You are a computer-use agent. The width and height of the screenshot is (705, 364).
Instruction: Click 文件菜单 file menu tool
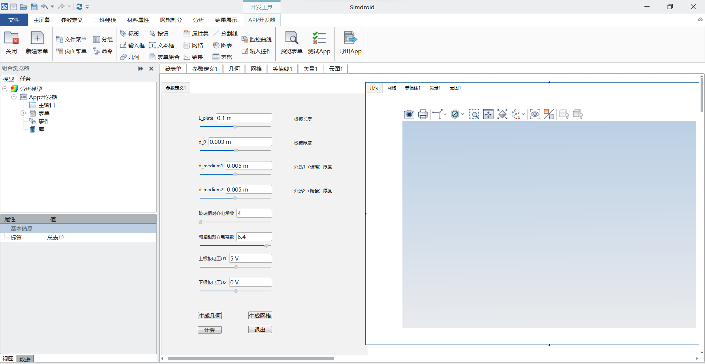pos(71,39)
